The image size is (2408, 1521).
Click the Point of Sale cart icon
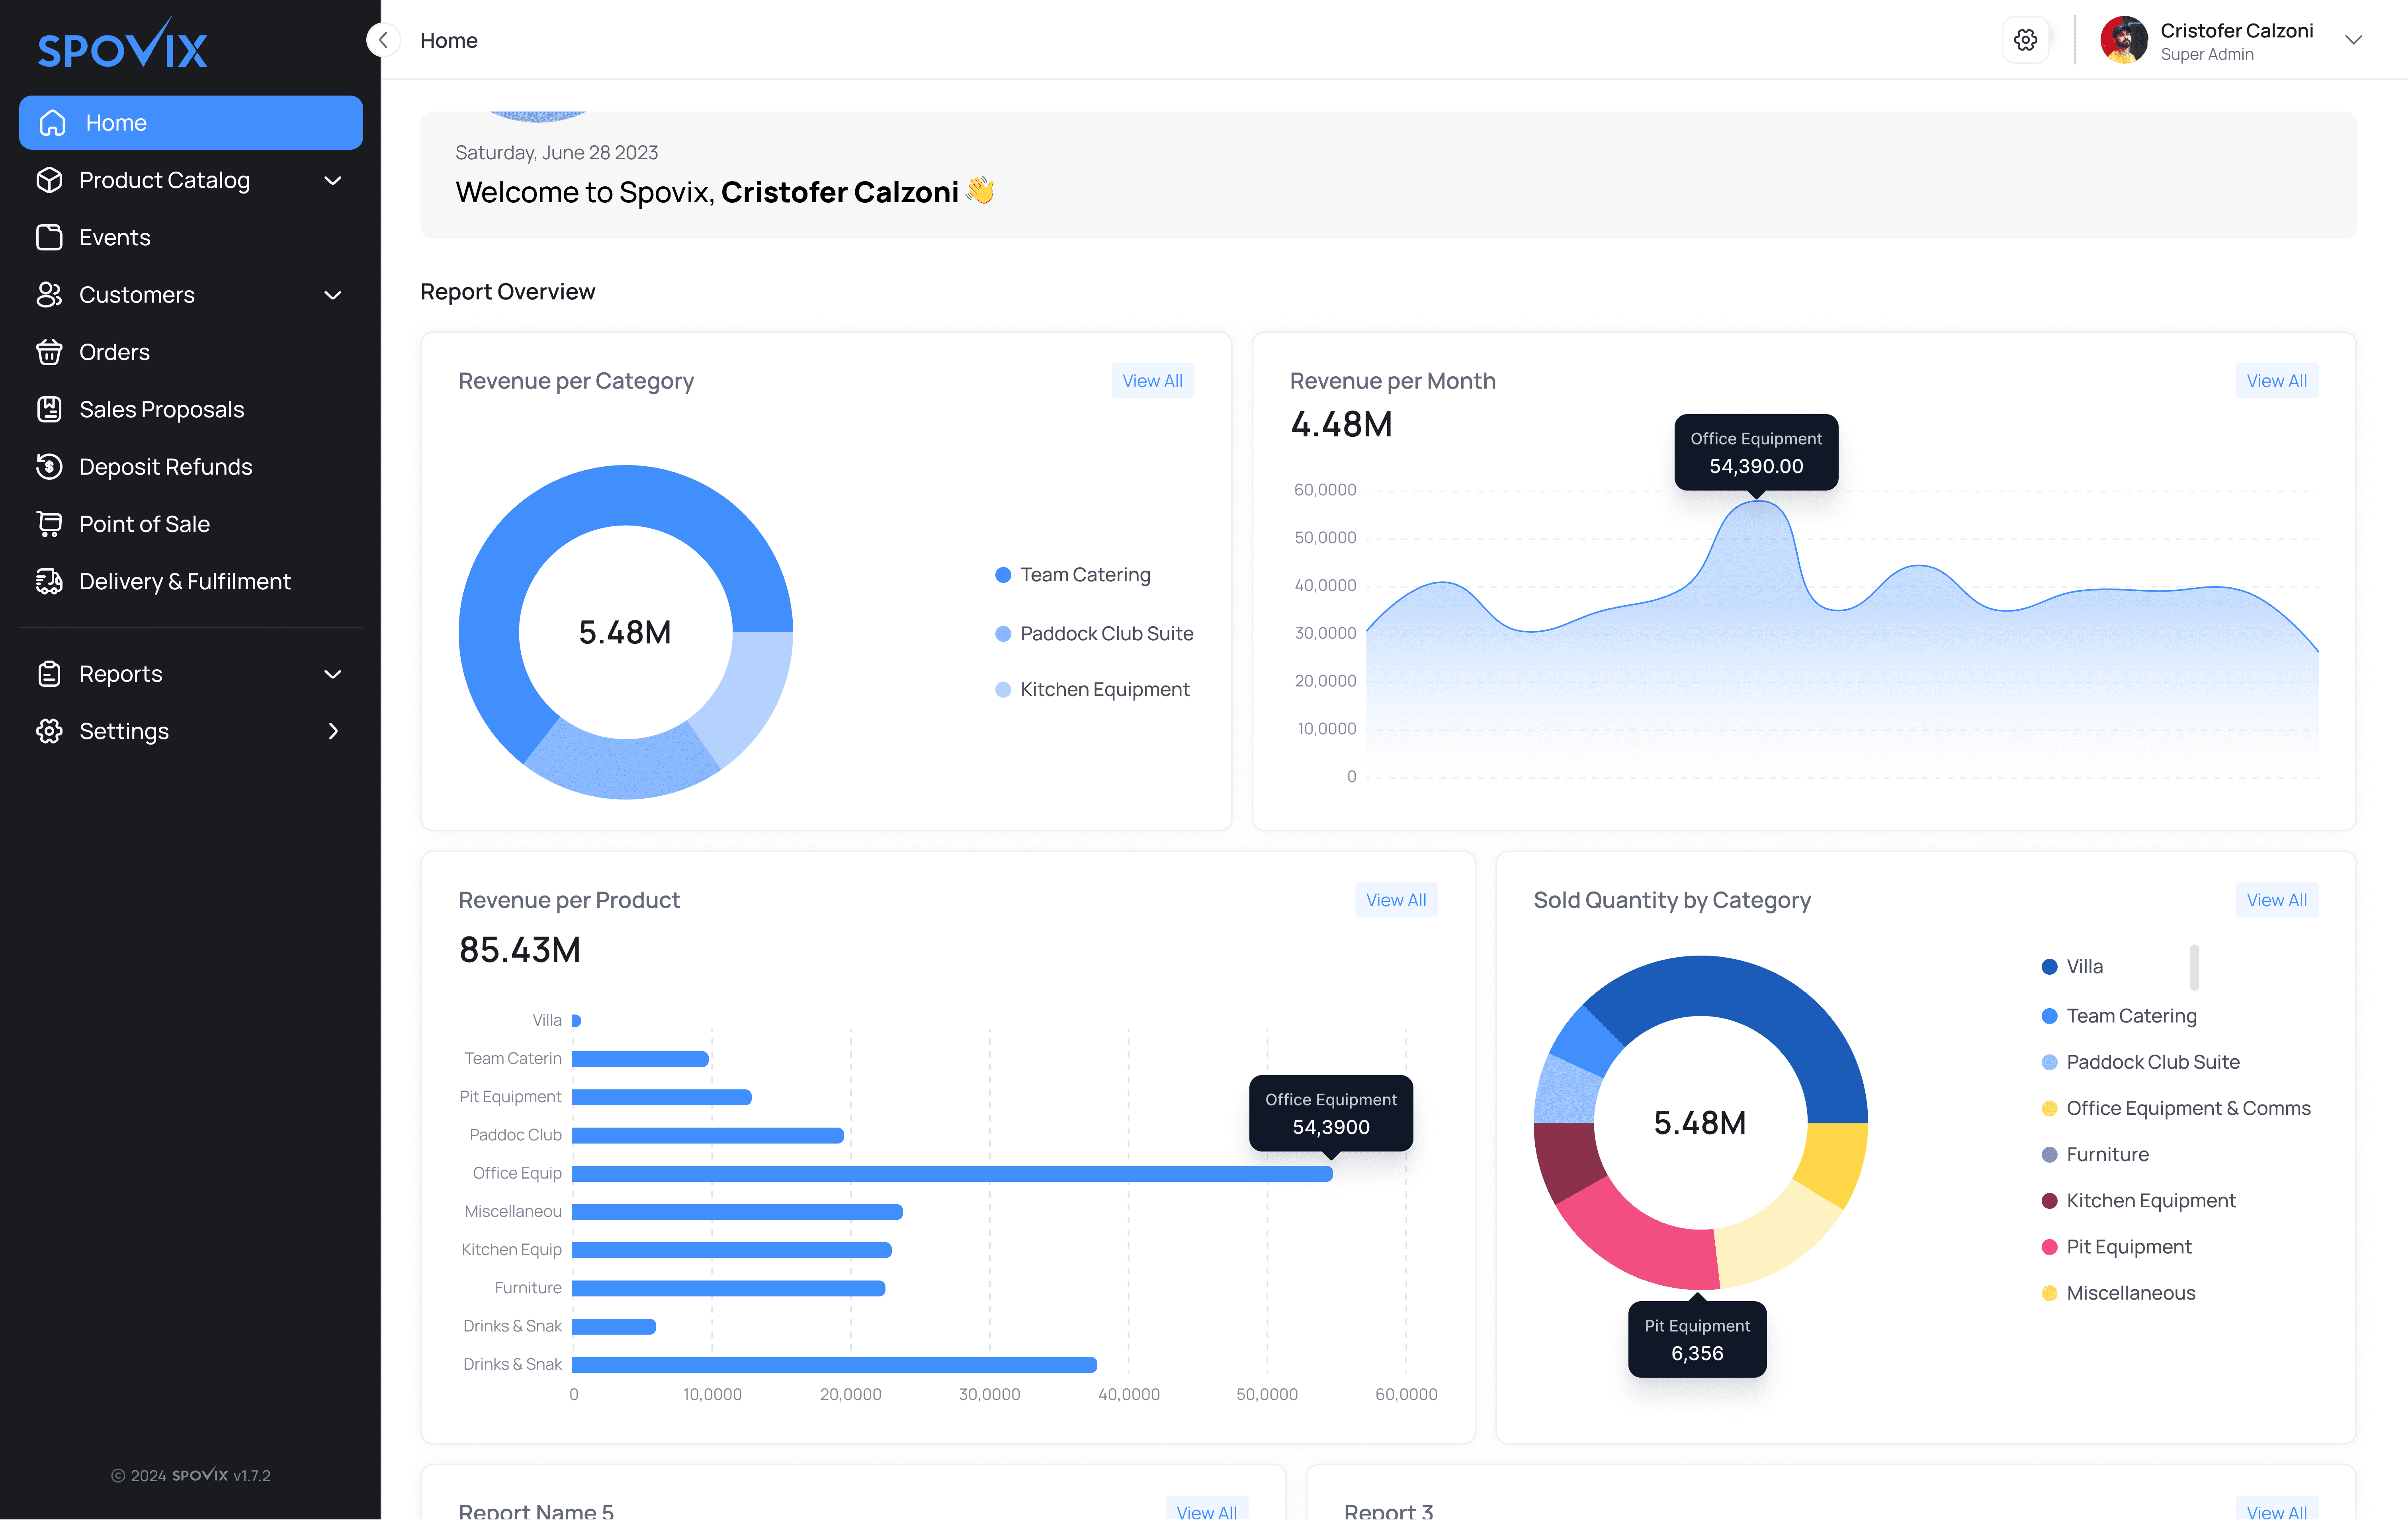(50, 523)
